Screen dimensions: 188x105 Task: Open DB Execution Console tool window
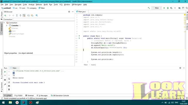[60, 95]
